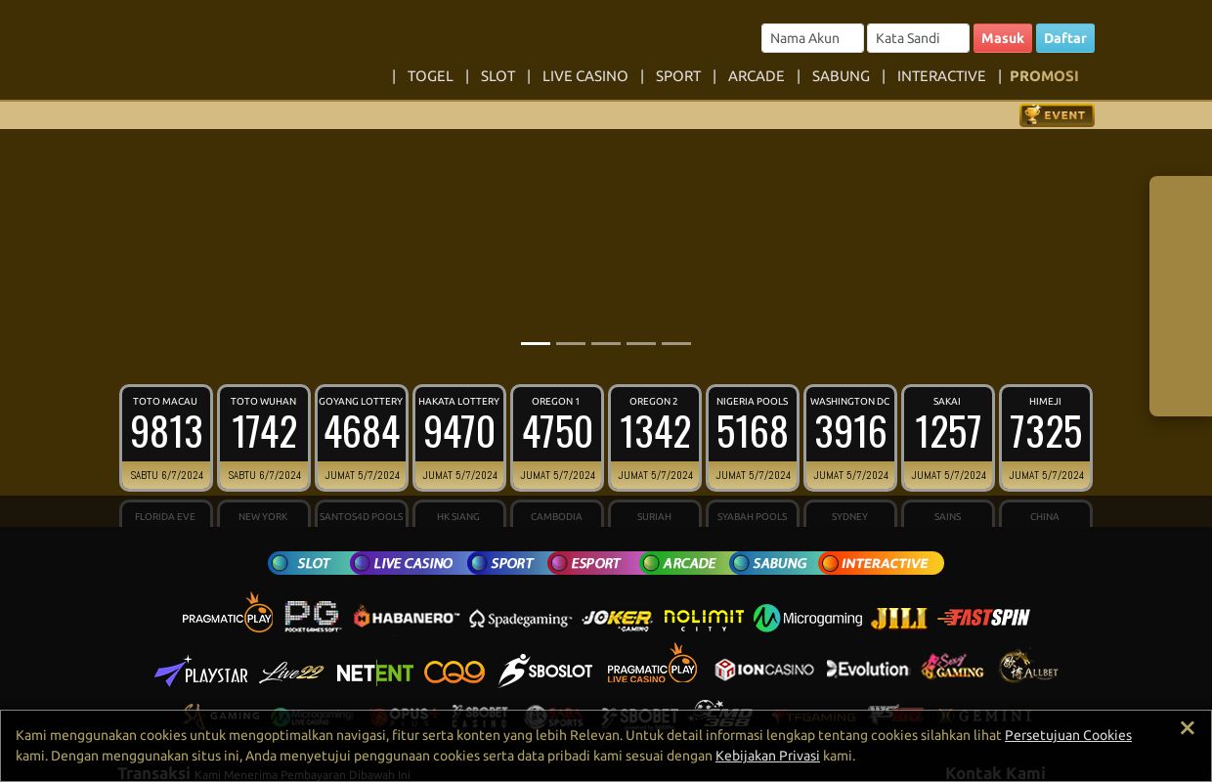This screenshot has width=1212, height=782.
Task: Open the TOGEL menu
Action: click(x=430, y=76)
